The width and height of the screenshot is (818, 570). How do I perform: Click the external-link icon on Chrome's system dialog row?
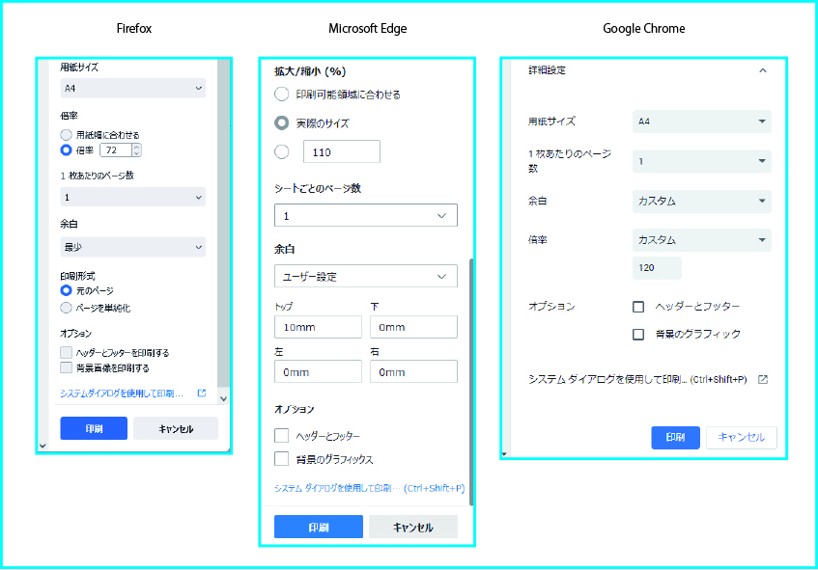click(x=763, y=379)
